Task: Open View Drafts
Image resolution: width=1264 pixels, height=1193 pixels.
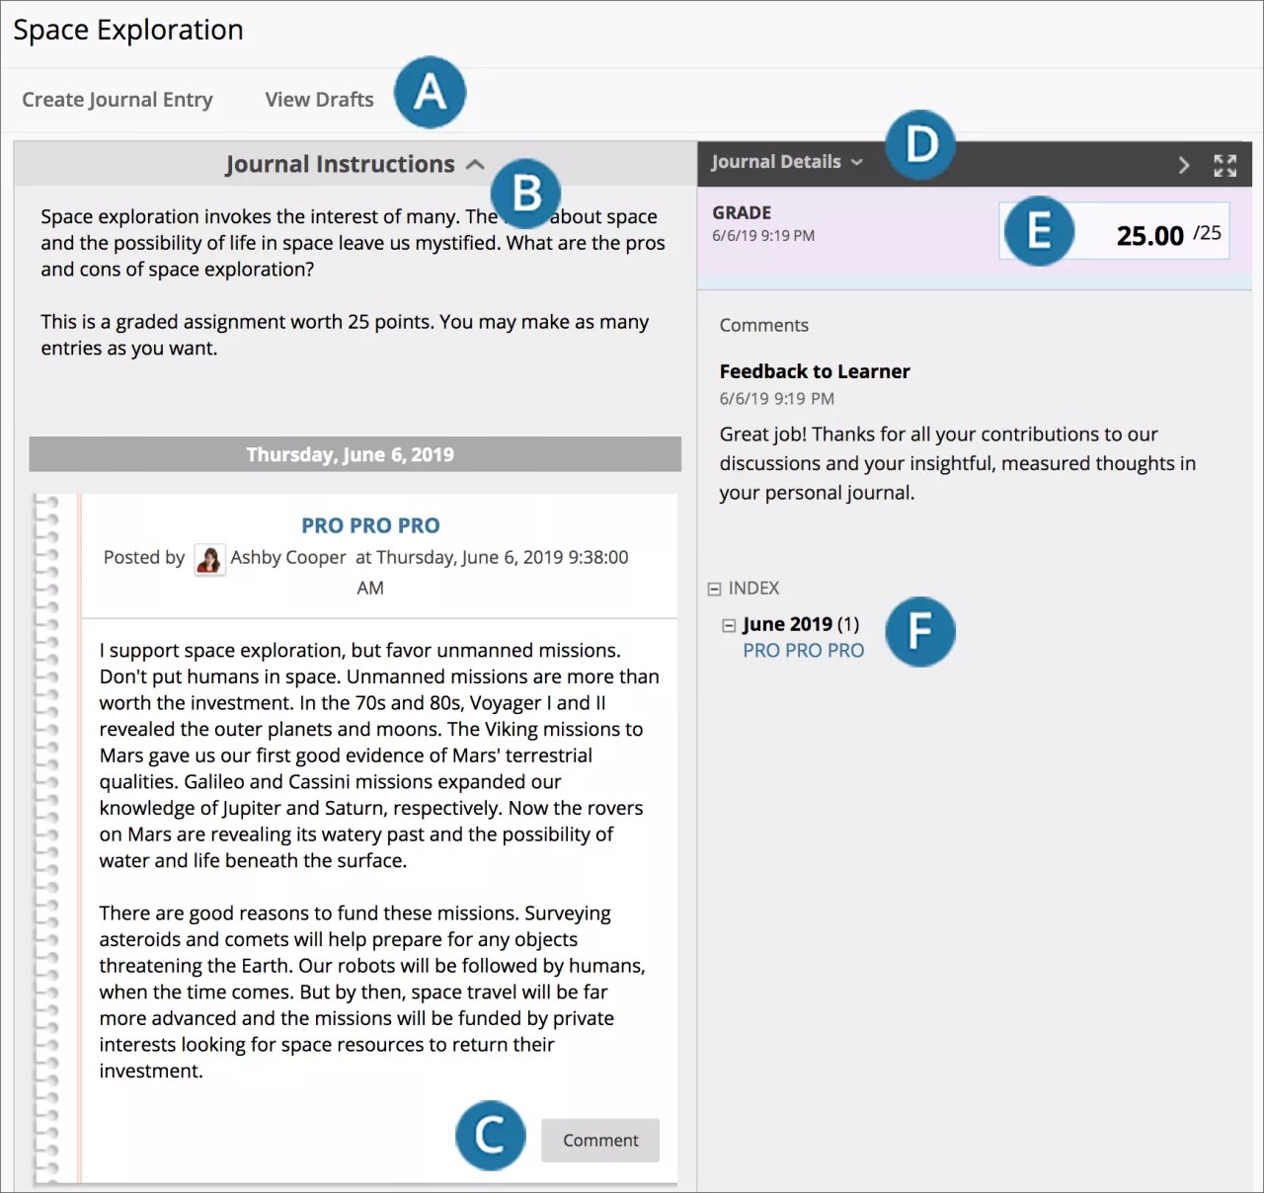Action: (x=319, y=100)
